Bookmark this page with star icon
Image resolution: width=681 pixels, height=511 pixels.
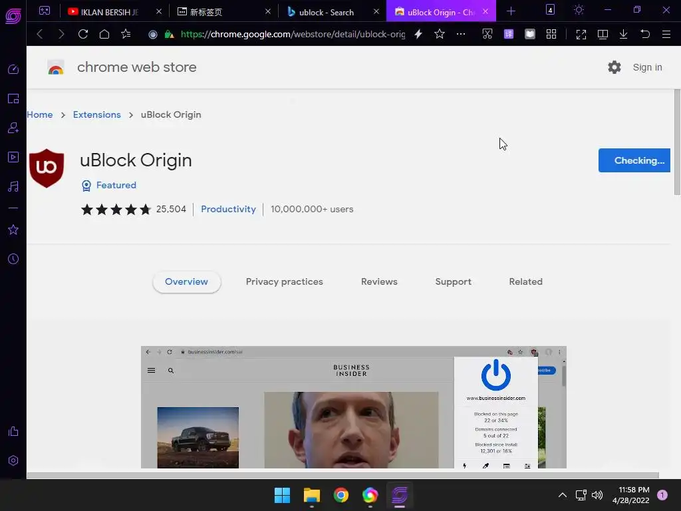click(x=440, y=34)
